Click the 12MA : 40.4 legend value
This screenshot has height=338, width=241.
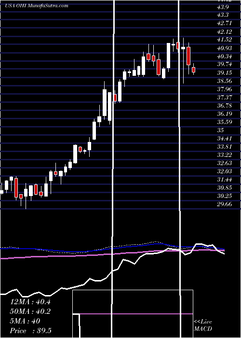(30, 302)
